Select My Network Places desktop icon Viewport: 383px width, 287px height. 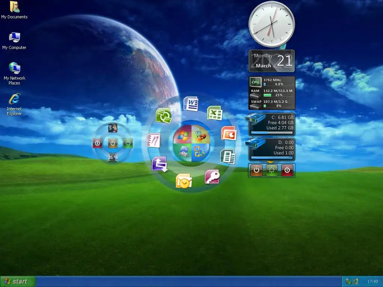[x=15, y=74]
